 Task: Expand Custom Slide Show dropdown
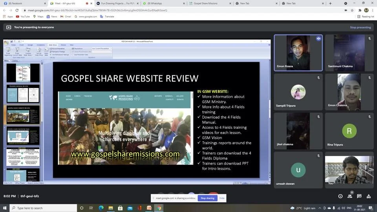click(x=28, y=52)
